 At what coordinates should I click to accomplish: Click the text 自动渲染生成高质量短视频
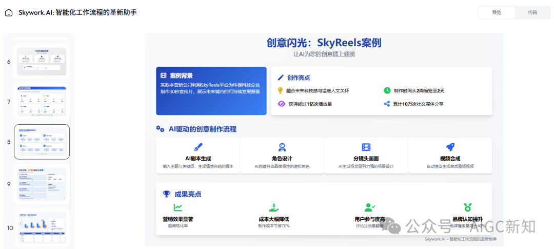(x=450, y=166)
